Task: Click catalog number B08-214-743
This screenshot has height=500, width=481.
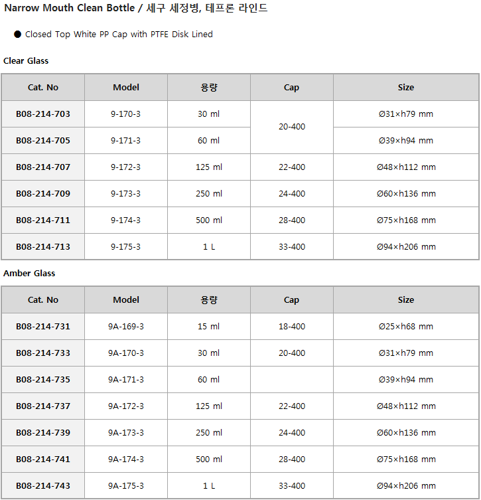Action: (x=43, y=485)
